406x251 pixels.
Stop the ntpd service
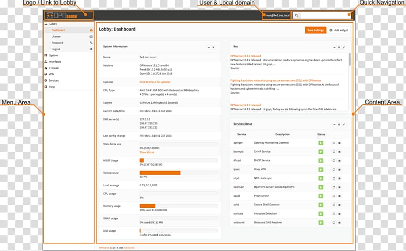pyautogui.click(x=340, y=179)
